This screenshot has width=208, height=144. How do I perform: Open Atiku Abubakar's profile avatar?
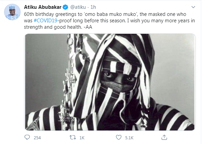click(x=12, y=12)
